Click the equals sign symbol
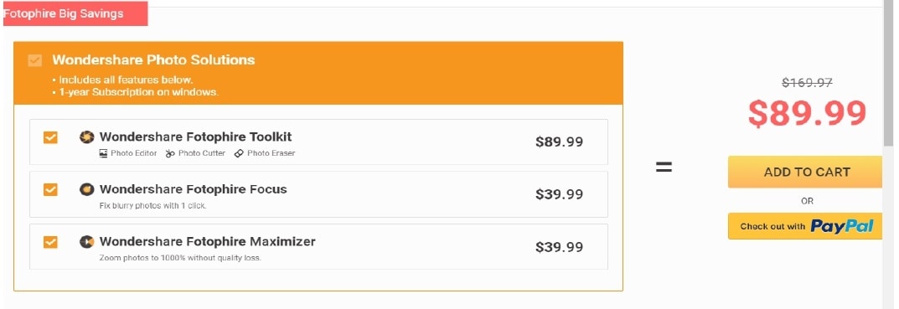The height and width of the screenshot is (309, 899). click(x=664, y=167)
